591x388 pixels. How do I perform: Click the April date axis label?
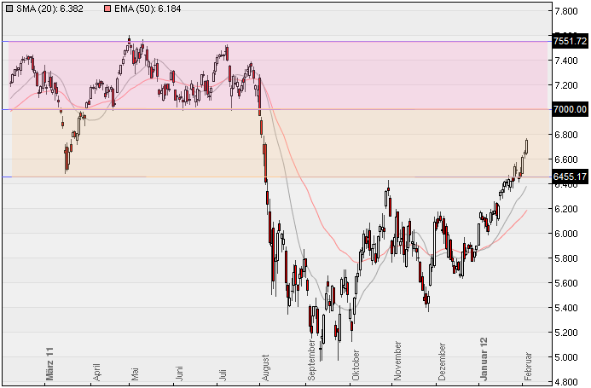coord(96,372)
